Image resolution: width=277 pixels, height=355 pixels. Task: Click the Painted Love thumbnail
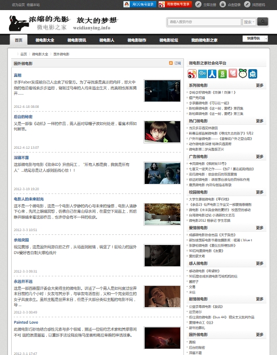pos(162,338)
